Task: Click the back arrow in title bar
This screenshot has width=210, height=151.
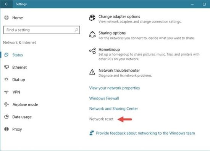Action: point(6,4)
